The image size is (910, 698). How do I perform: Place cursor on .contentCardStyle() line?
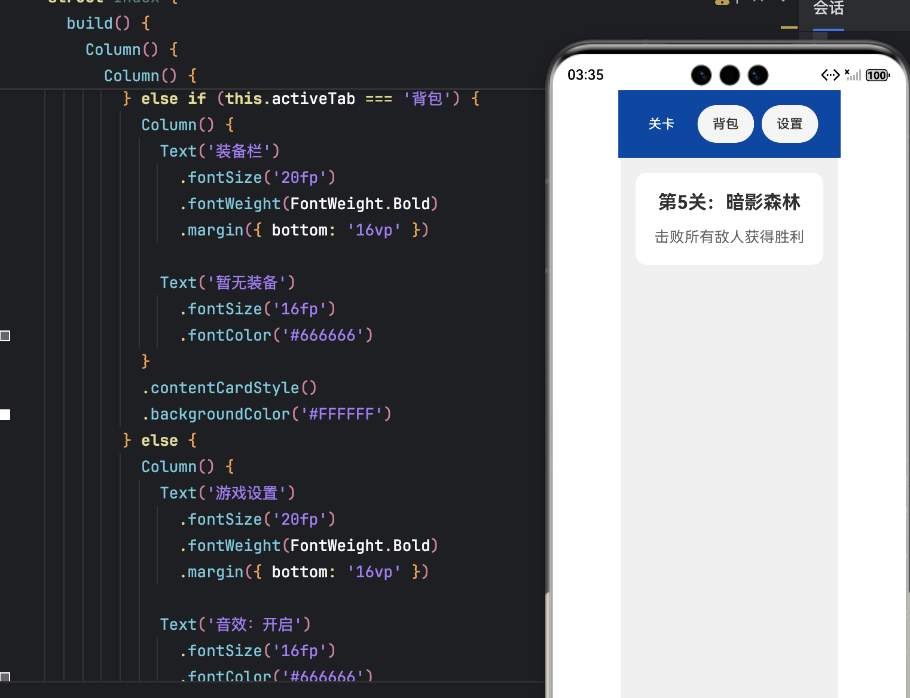click(x=229, y=388)
